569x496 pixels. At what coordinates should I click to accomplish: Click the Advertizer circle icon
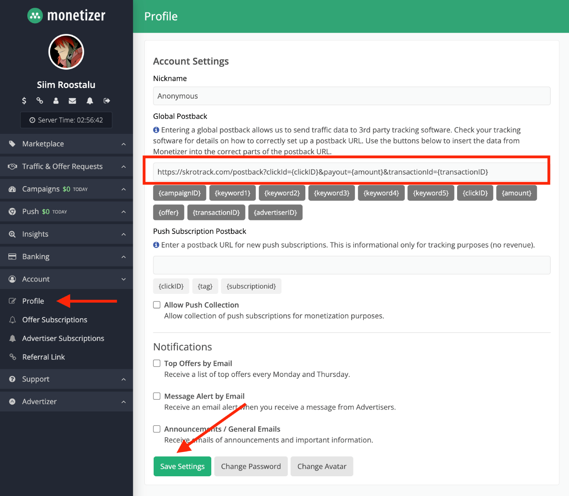[x=13, y=402]
